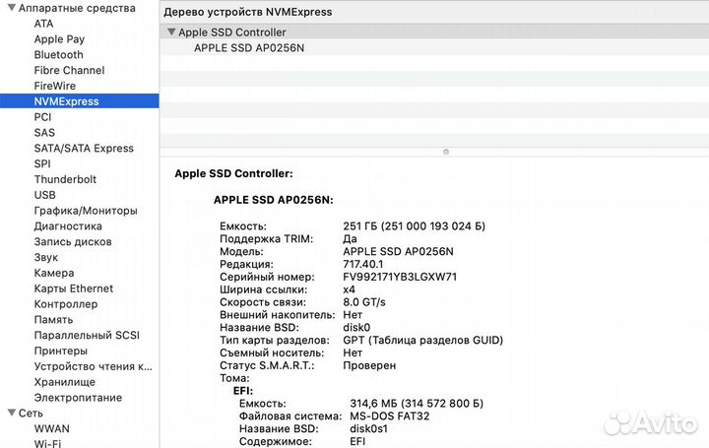The width and height of the screenshot is (709, 448).
Task: Click the Apple SSD Controller tree row label
Action: coord(232,32)
